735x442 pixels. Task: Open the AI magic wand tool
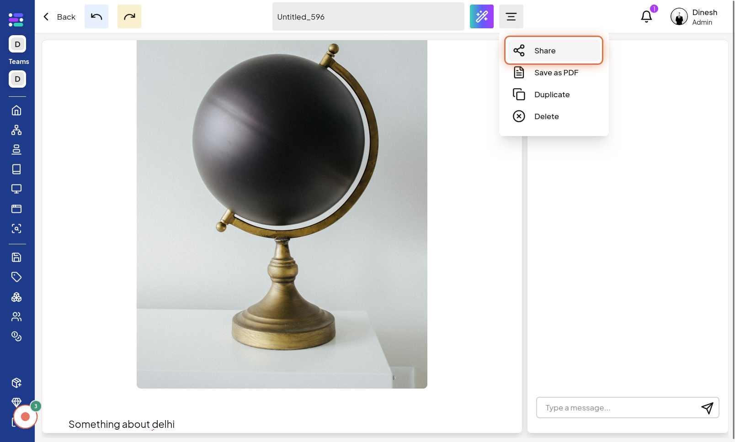pyautogui.click(x=482, y=16)
